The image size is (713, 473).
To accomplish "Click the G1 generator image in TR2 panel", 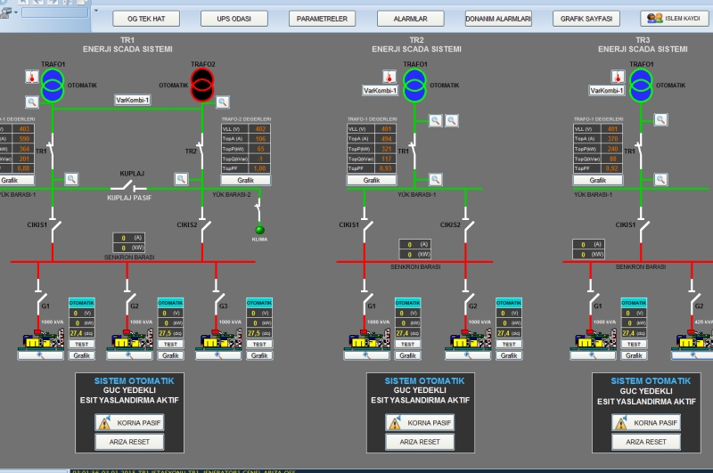I will tap(367, 340).
